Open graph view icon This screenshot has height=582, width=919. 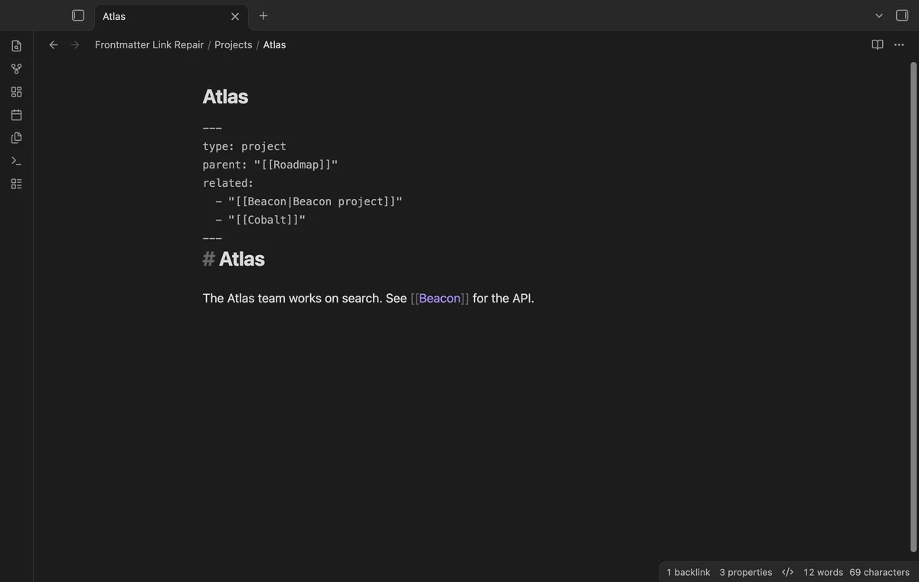[x=16, y=69]
